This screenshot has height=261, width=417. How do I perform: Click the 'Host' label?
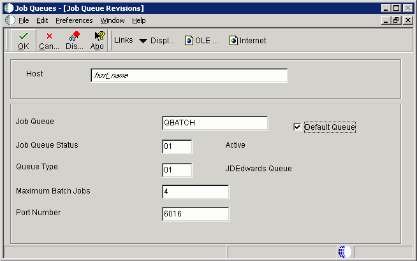34,74
